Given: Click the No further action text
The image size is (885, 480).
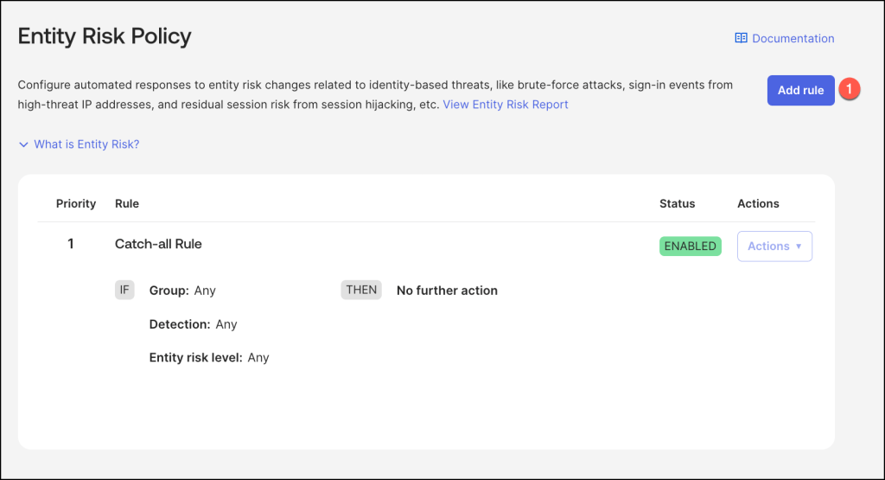Looking at the screenshot, I should 447,291.
